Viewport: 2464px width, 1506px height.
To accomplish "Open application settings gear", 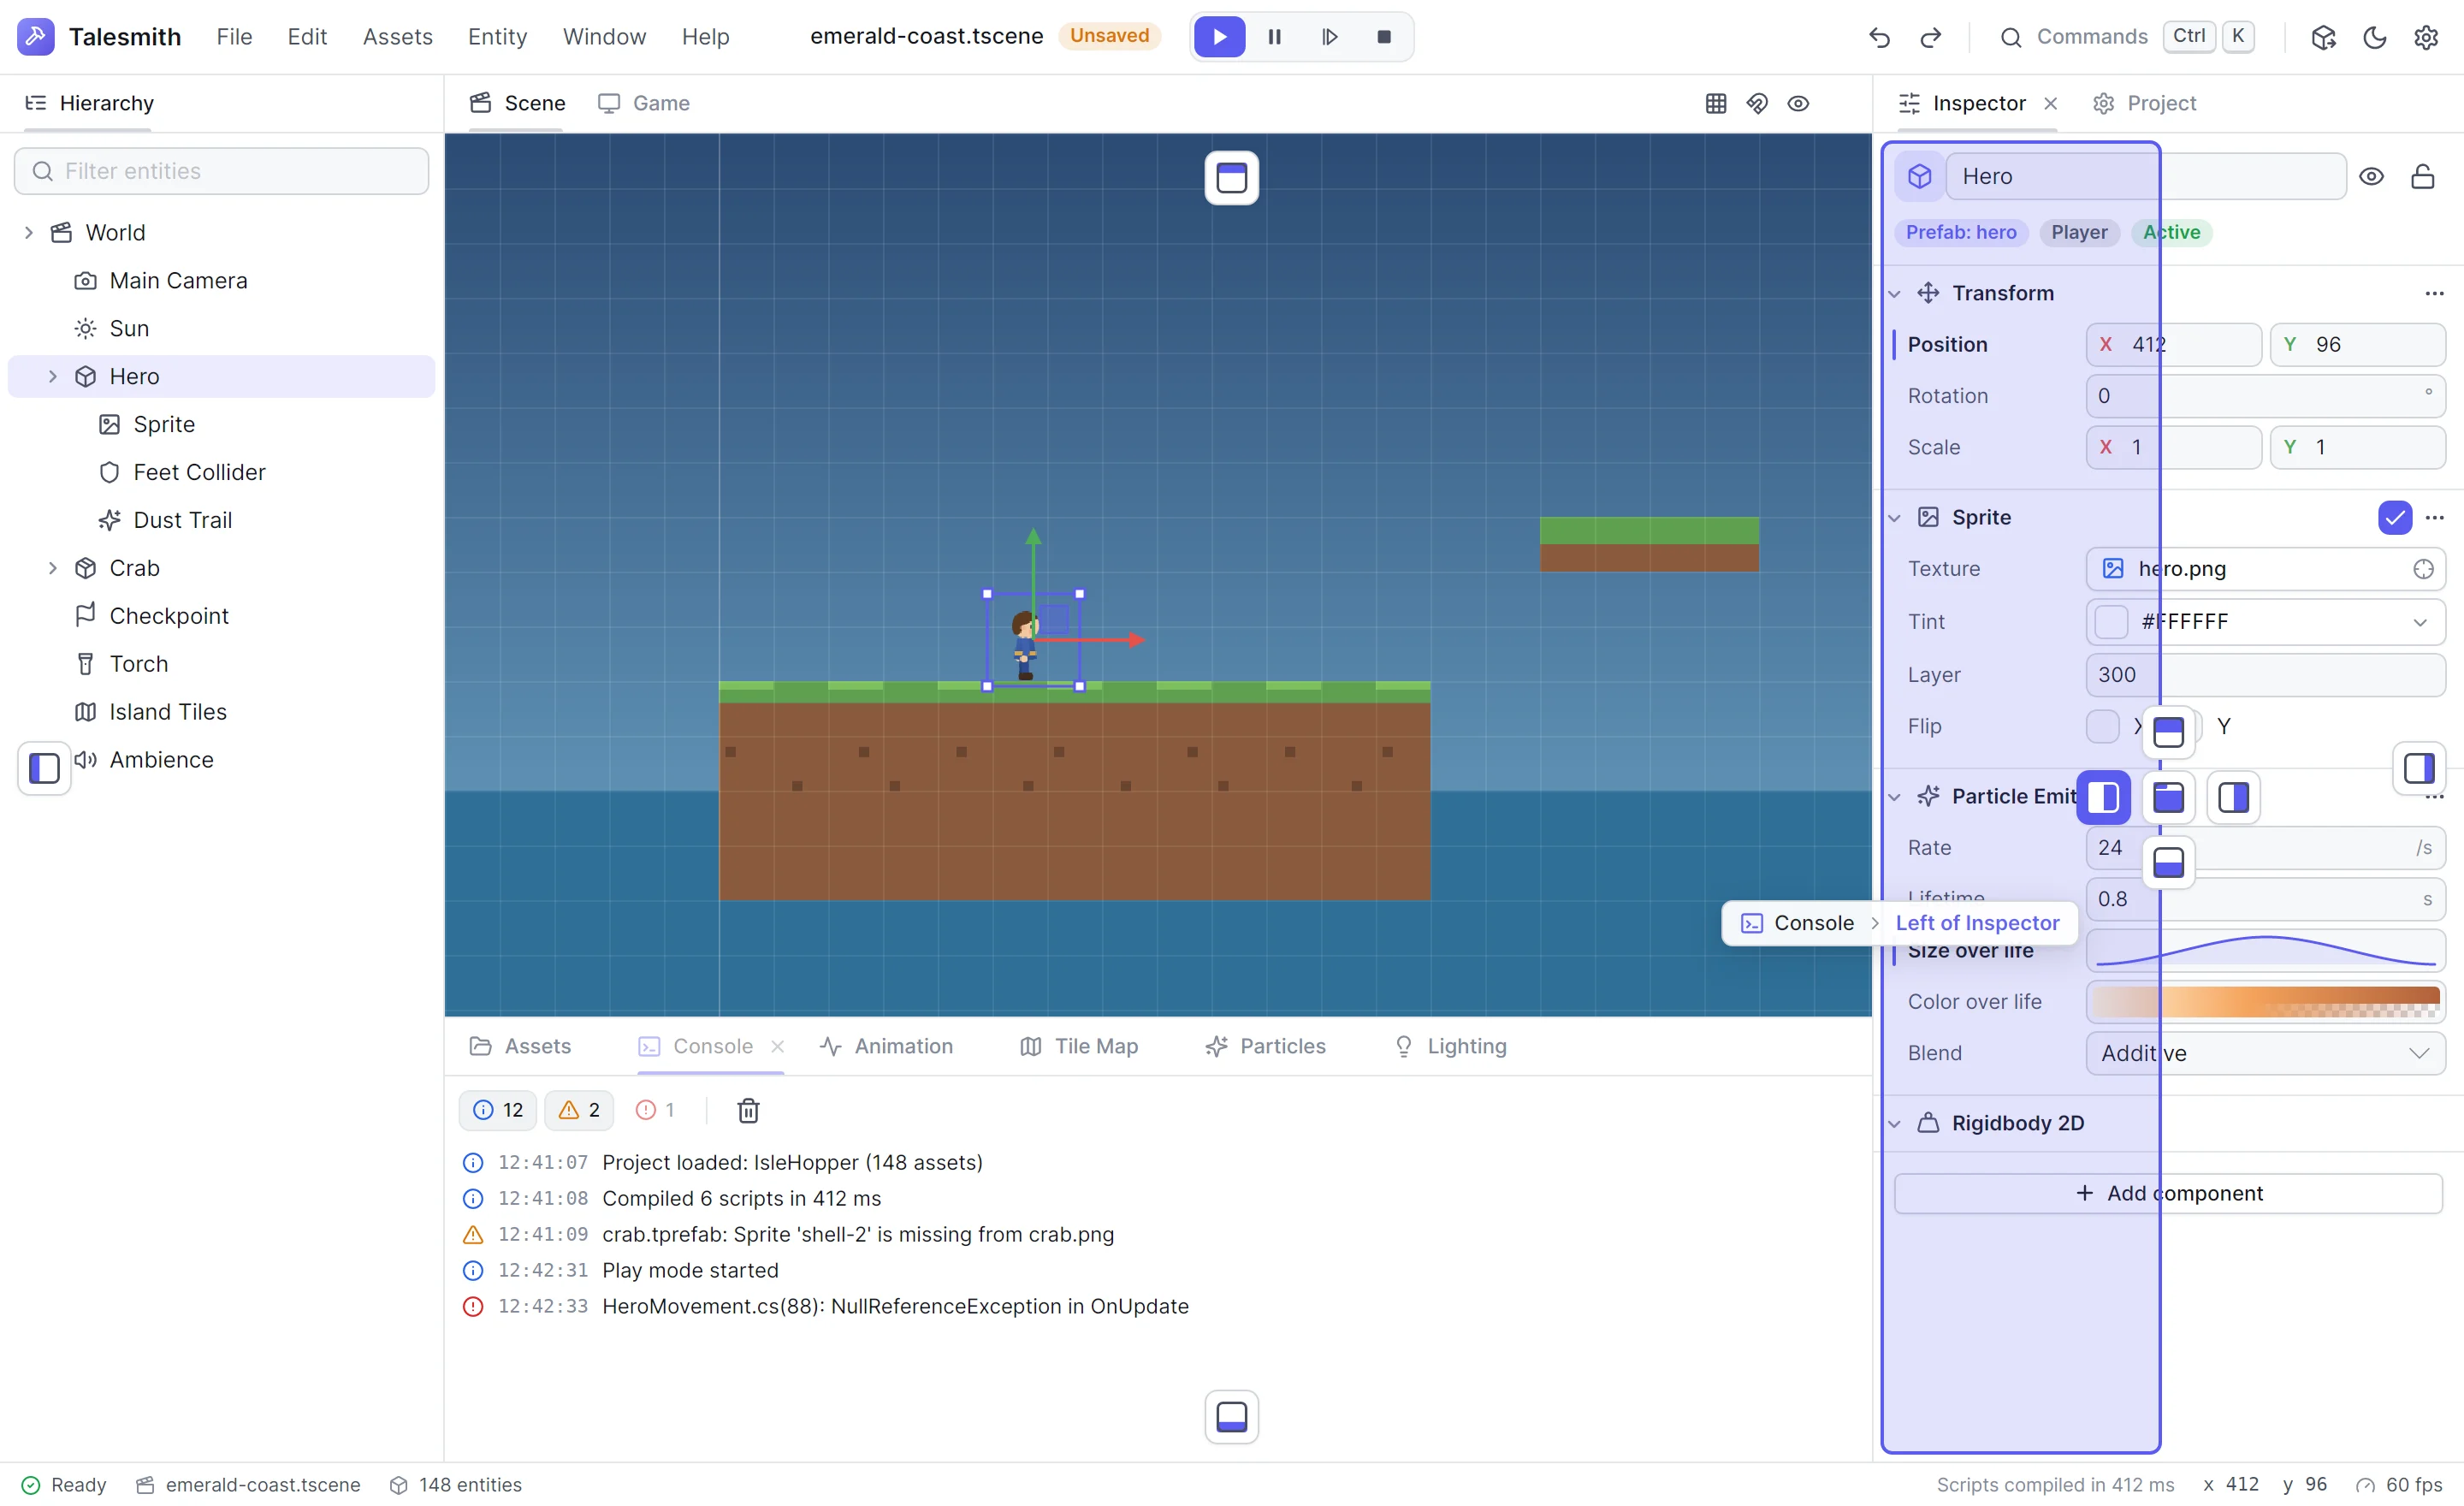I will [2426, 37].
